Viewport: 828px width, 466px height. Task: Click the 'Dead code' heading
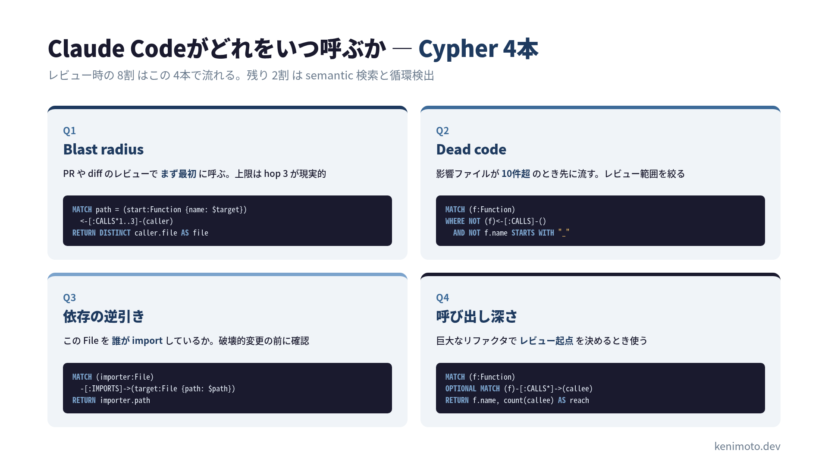[471, 149]
